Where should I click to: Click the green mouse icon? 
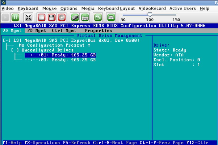click(75, 17)
